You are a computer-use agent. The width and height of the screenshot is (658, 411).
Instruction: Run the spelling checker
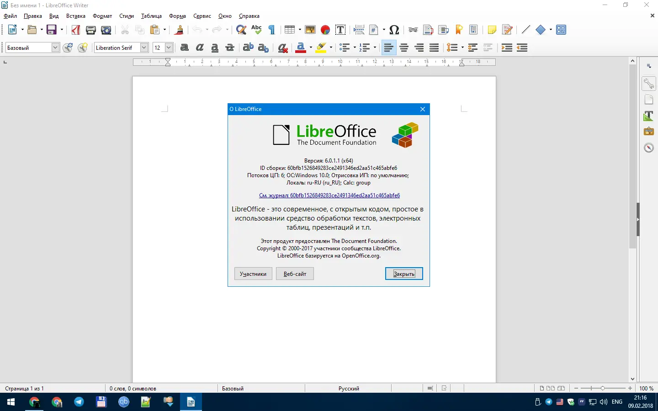[256, 30]
